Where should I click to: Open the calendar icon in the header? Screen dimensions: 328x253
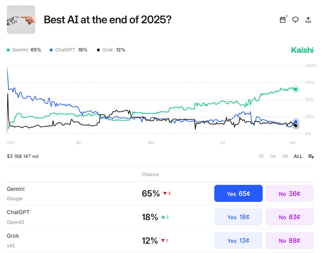283,20
